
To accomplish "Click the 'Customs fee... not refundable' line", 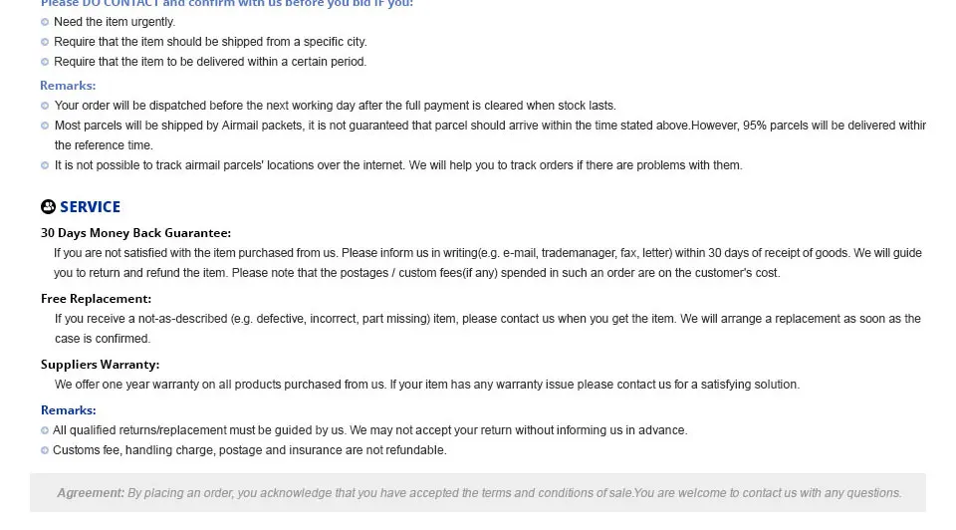I will point(249,450).
